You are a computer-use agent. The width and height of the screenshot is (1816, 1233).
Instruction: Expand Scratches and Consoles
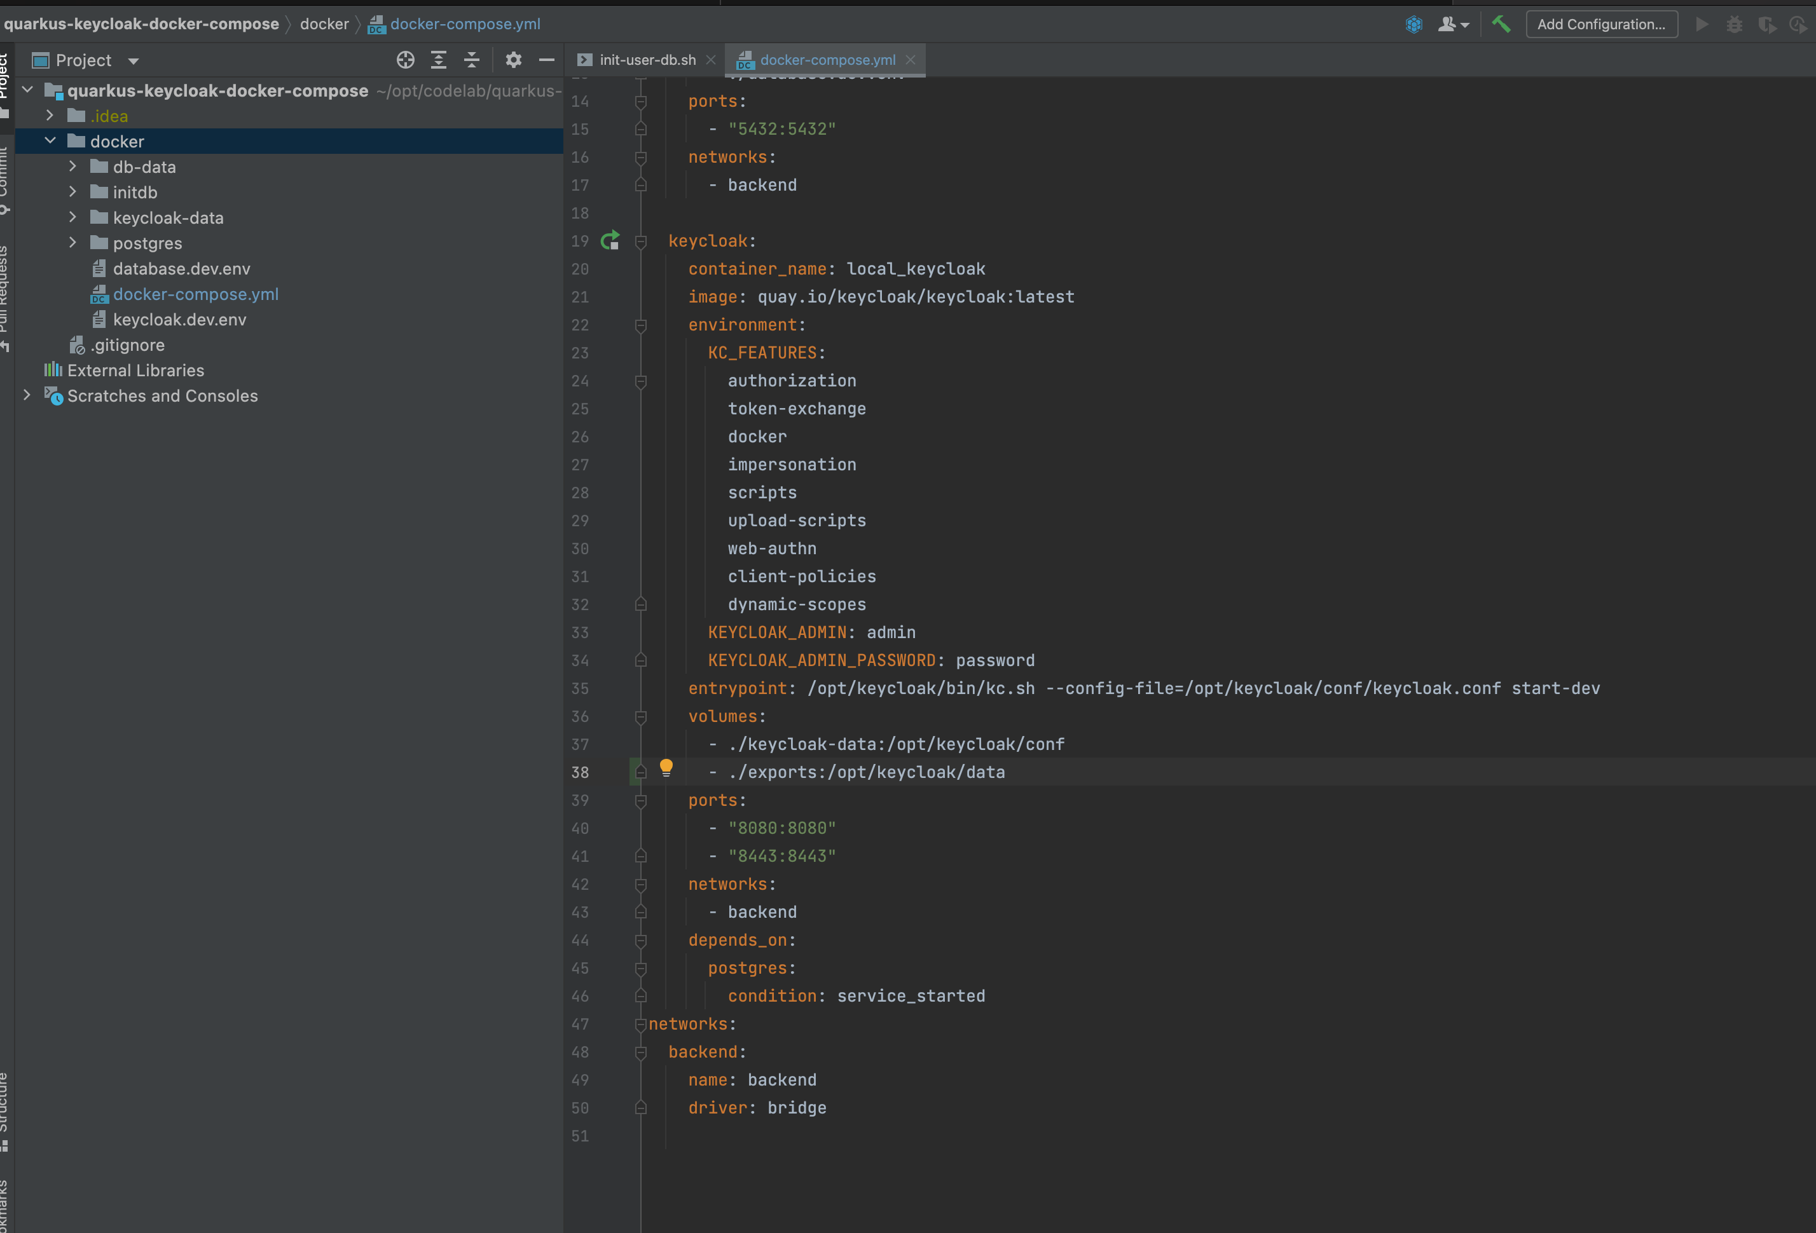point(27,395)
